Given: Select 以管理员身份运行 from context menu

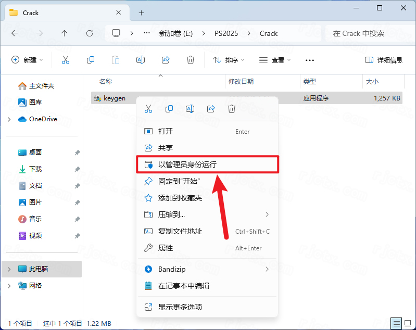Looking at the screenshot, I should (207, 164).
